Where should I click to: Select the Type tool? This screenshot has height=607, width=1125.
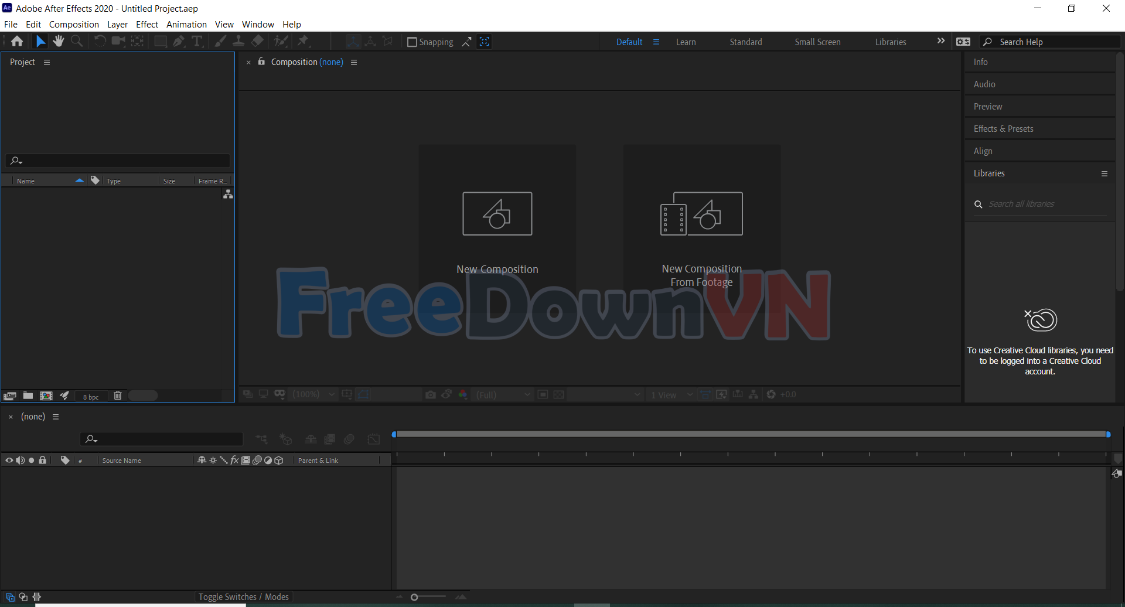click(197, 41)
